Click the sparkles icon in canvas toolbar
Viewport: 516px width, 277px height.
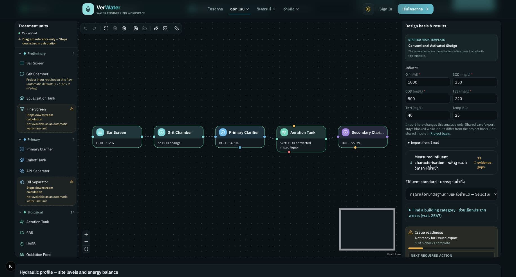click(156, 28)
